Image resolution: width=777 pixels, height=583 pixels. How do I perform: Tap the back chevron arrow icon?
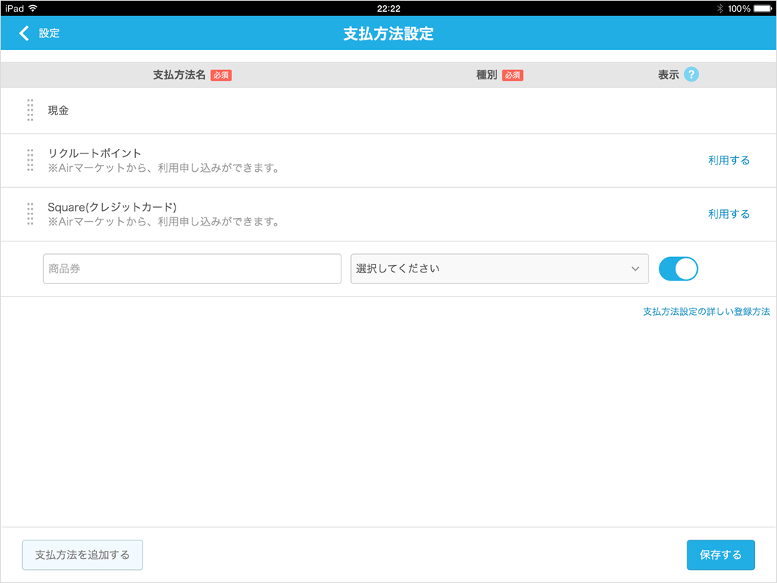click(24, 33)
